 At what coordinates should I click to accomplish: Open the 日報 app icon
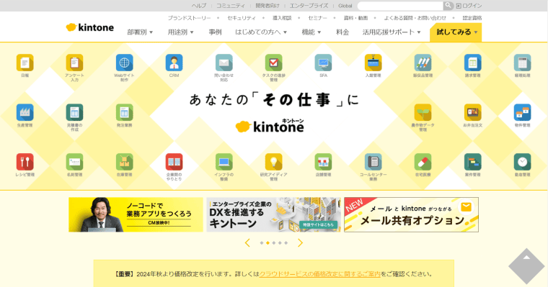[25, 63]
